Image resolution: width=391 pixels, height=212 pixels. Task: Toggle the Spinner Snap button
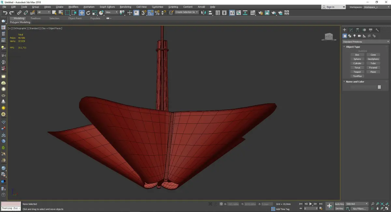[x=164, y=13]
